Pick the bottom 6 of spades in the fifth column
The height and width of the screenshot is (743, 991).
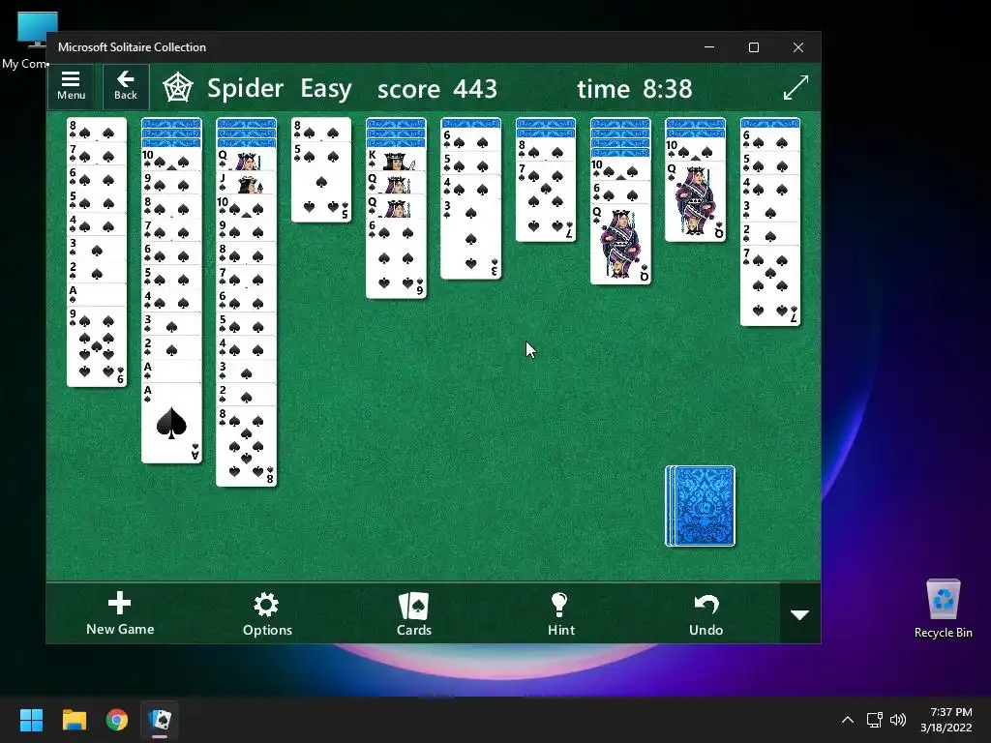click(x=396, y=257)
